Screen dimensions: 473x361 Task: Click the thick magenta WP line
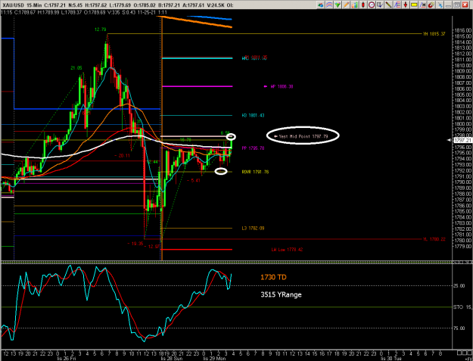(198, 86)
